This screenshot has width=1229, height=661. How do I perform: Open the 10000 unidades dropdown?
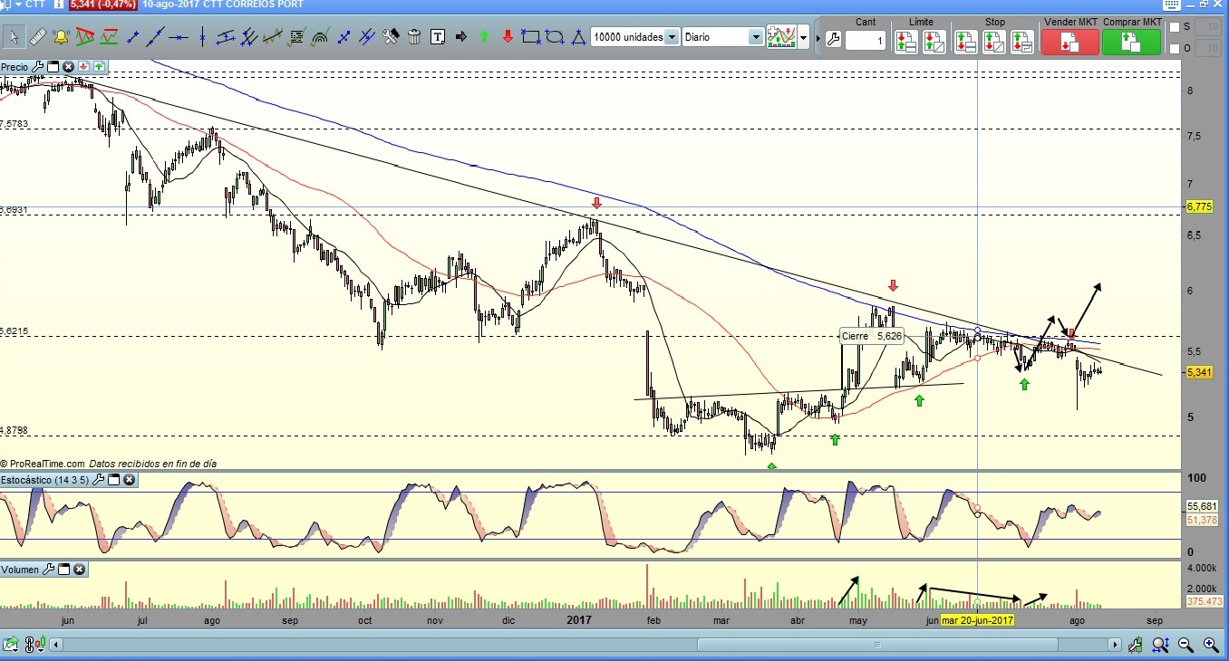(672, 37)
